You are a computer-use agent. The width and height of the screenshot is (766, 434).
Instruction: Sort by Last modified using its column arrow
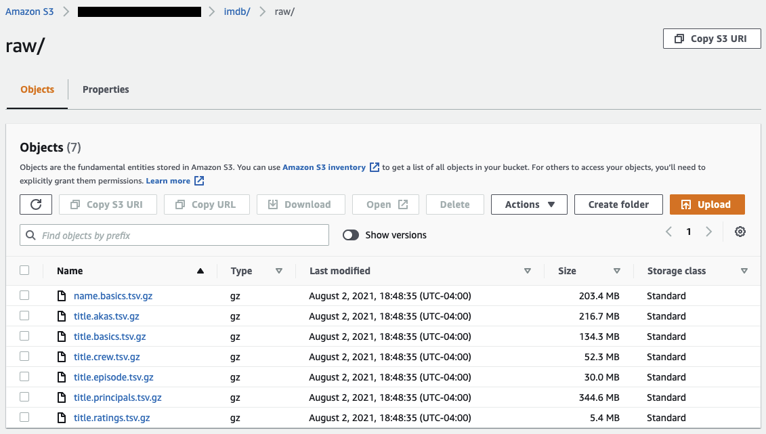[x=528, y=271]
